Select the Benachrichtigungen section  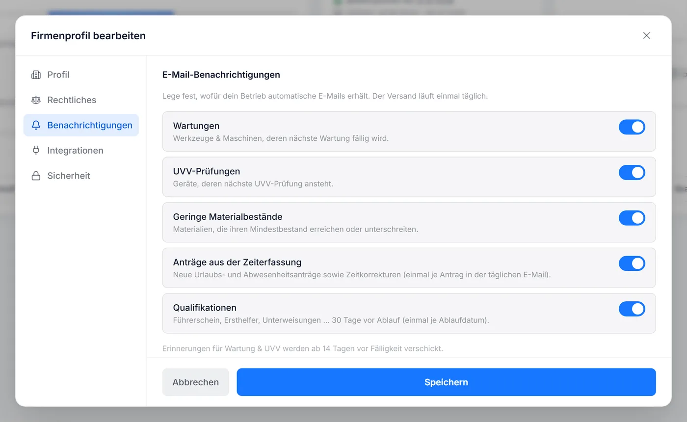click(81, 125)
